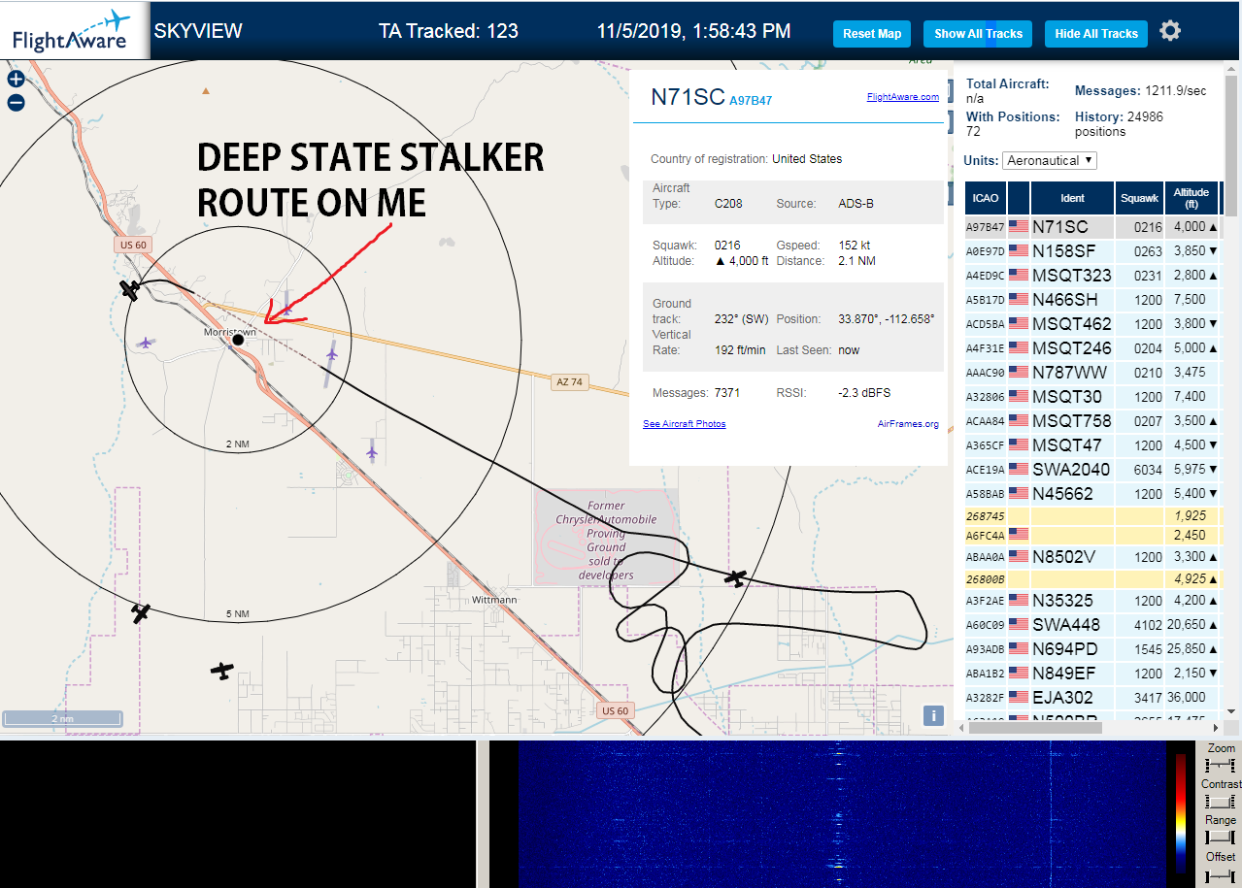Image resolution: width=1242 pixels, height=888 pixels.
Task: Open the AirFrames.org link
Action: (x=908, y=424)
